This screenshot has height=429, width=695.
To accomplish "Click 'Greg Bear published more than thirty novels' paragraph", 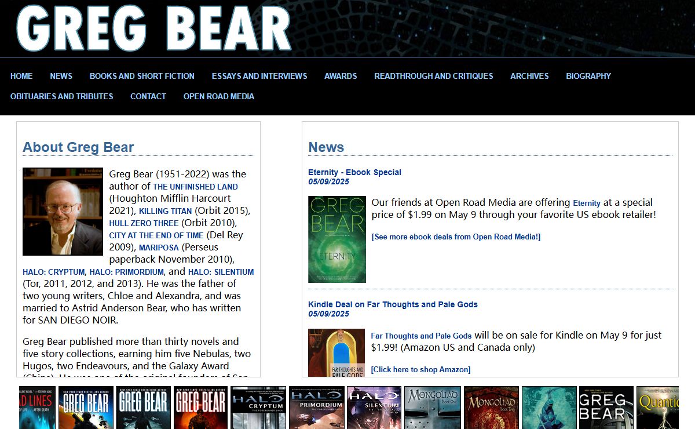I will click(x=137, y=357).
